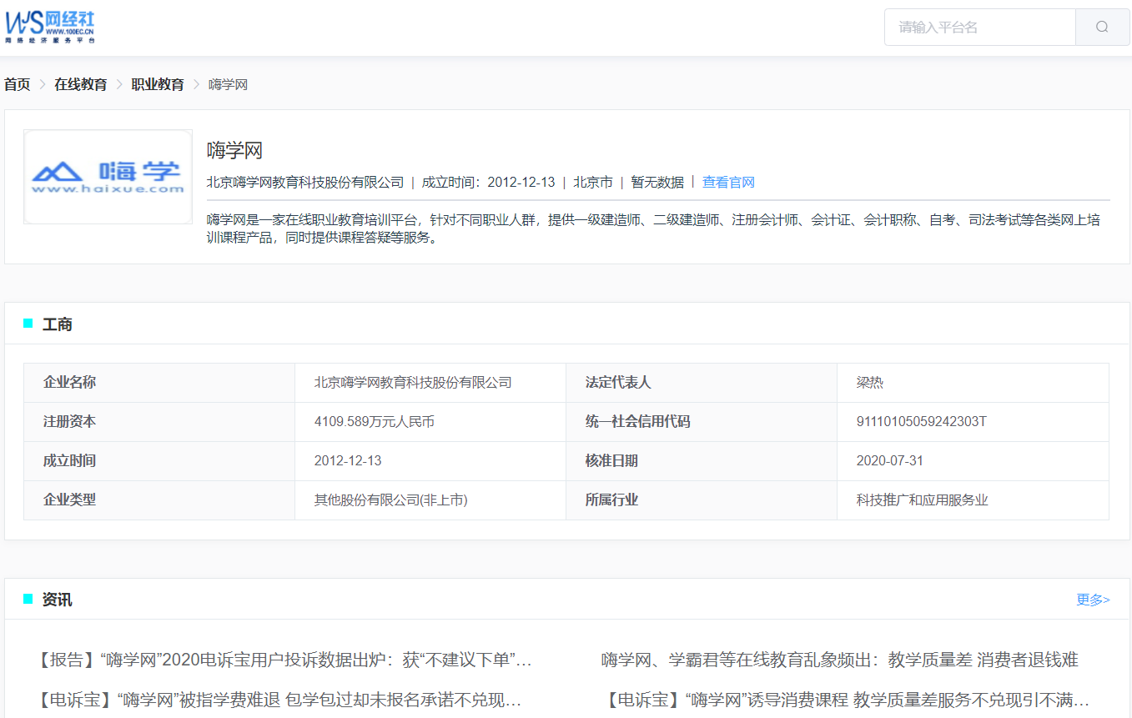Screen dimensions: 1132x718
Task: Click the 暂无数据 text
Action: coord(657,182)
